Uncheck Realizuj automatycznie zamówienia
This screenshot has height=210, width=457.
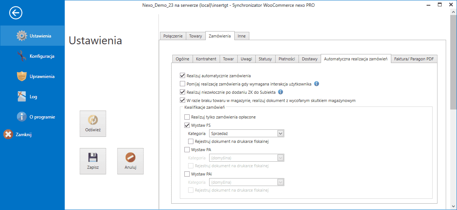[x=182, y=76]
